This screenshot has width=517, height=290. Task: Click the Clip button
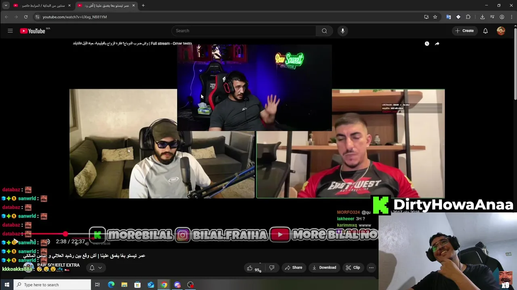click(x=353, y=267)
